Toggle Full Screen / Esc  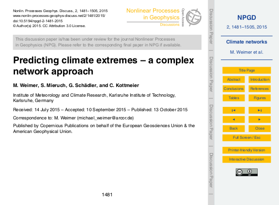[x=247, y=138]
